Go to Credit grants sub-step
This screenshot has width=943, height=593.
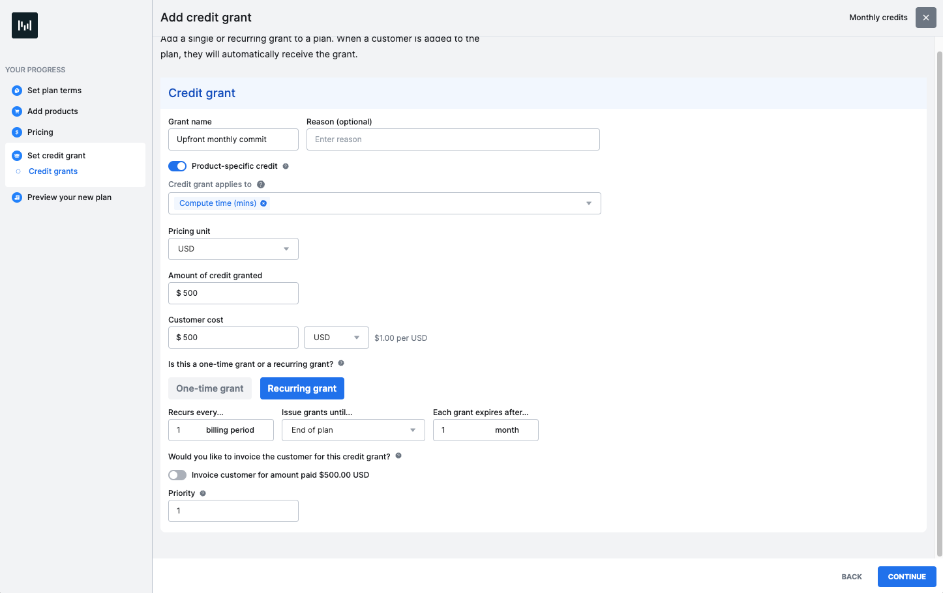click(x=53, y=171)
